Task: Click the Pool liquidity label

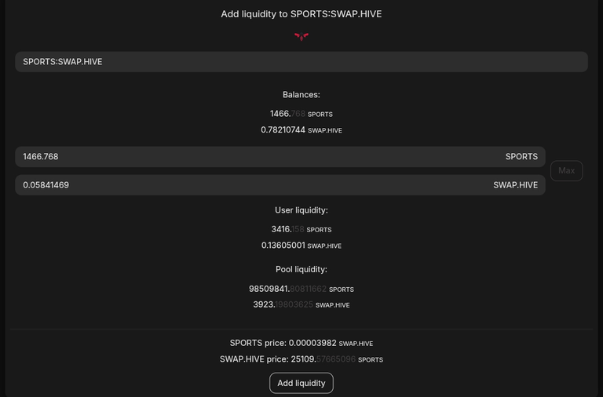Action: pyautogui.click(x=301, y=269)
